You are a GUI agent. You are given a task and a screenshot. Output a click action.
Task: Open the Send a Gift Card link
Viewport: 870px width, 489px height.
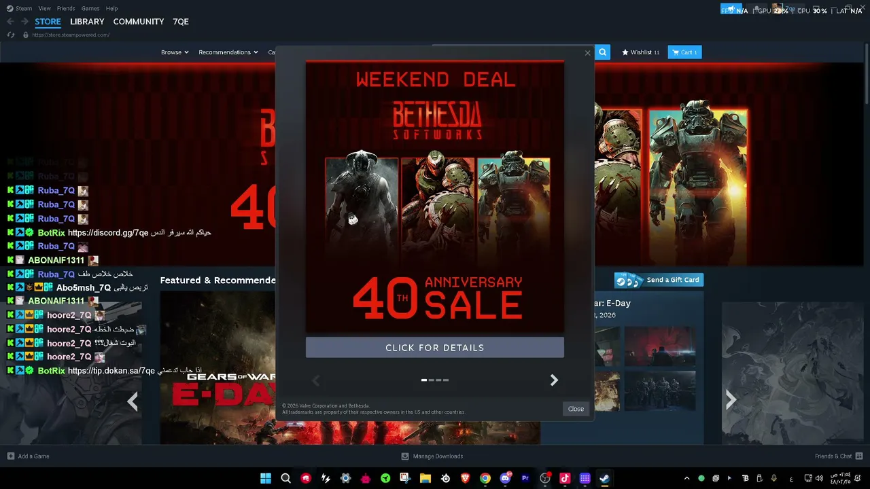(659, 280)
